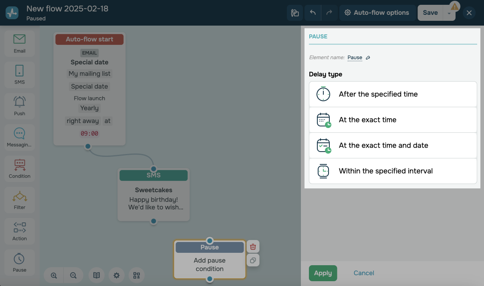Click the Cancel link

coord(364,273)
